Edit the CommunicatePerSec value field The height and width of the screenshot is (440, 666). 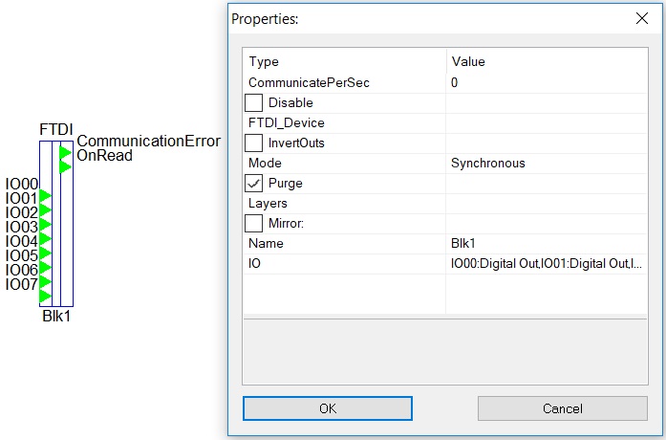click(x=547, y=83)
